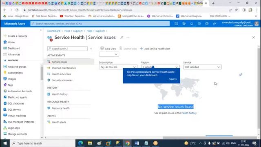Open Resource groups
This screenshot has height=147, width=261.
(15, 67)
